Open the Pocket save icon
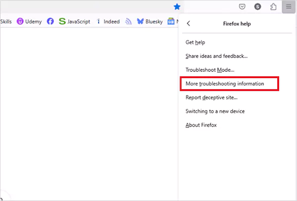Viewport: 297px width, 201px height. (x=242, y=6)
